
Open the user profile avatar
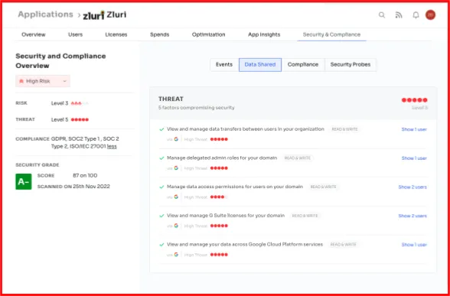click(430, 15)
